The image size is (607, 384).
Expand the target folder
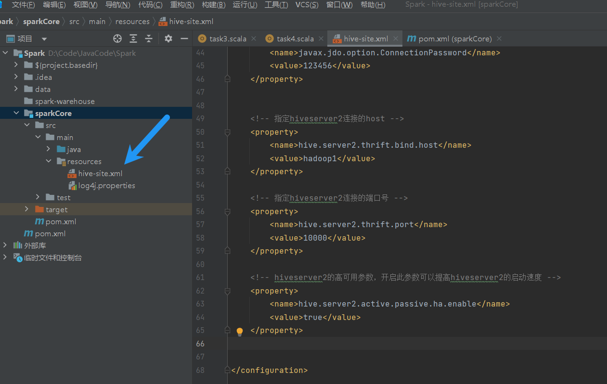(27, 209)
